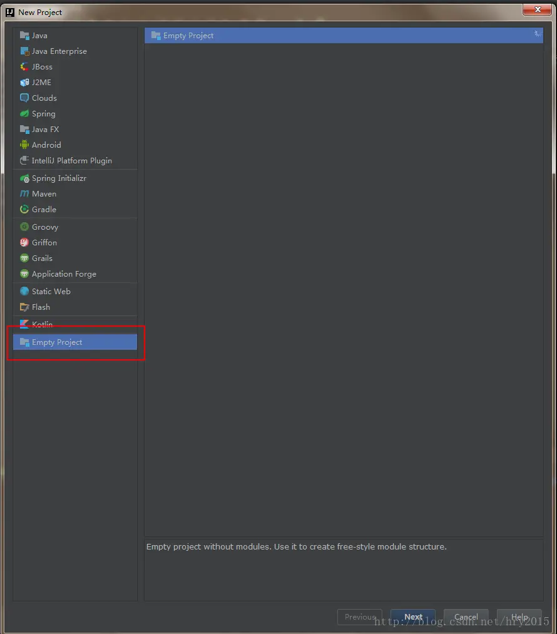Cancel the New Project dialog
557x634 pixels.
click(x=466, y=617)
